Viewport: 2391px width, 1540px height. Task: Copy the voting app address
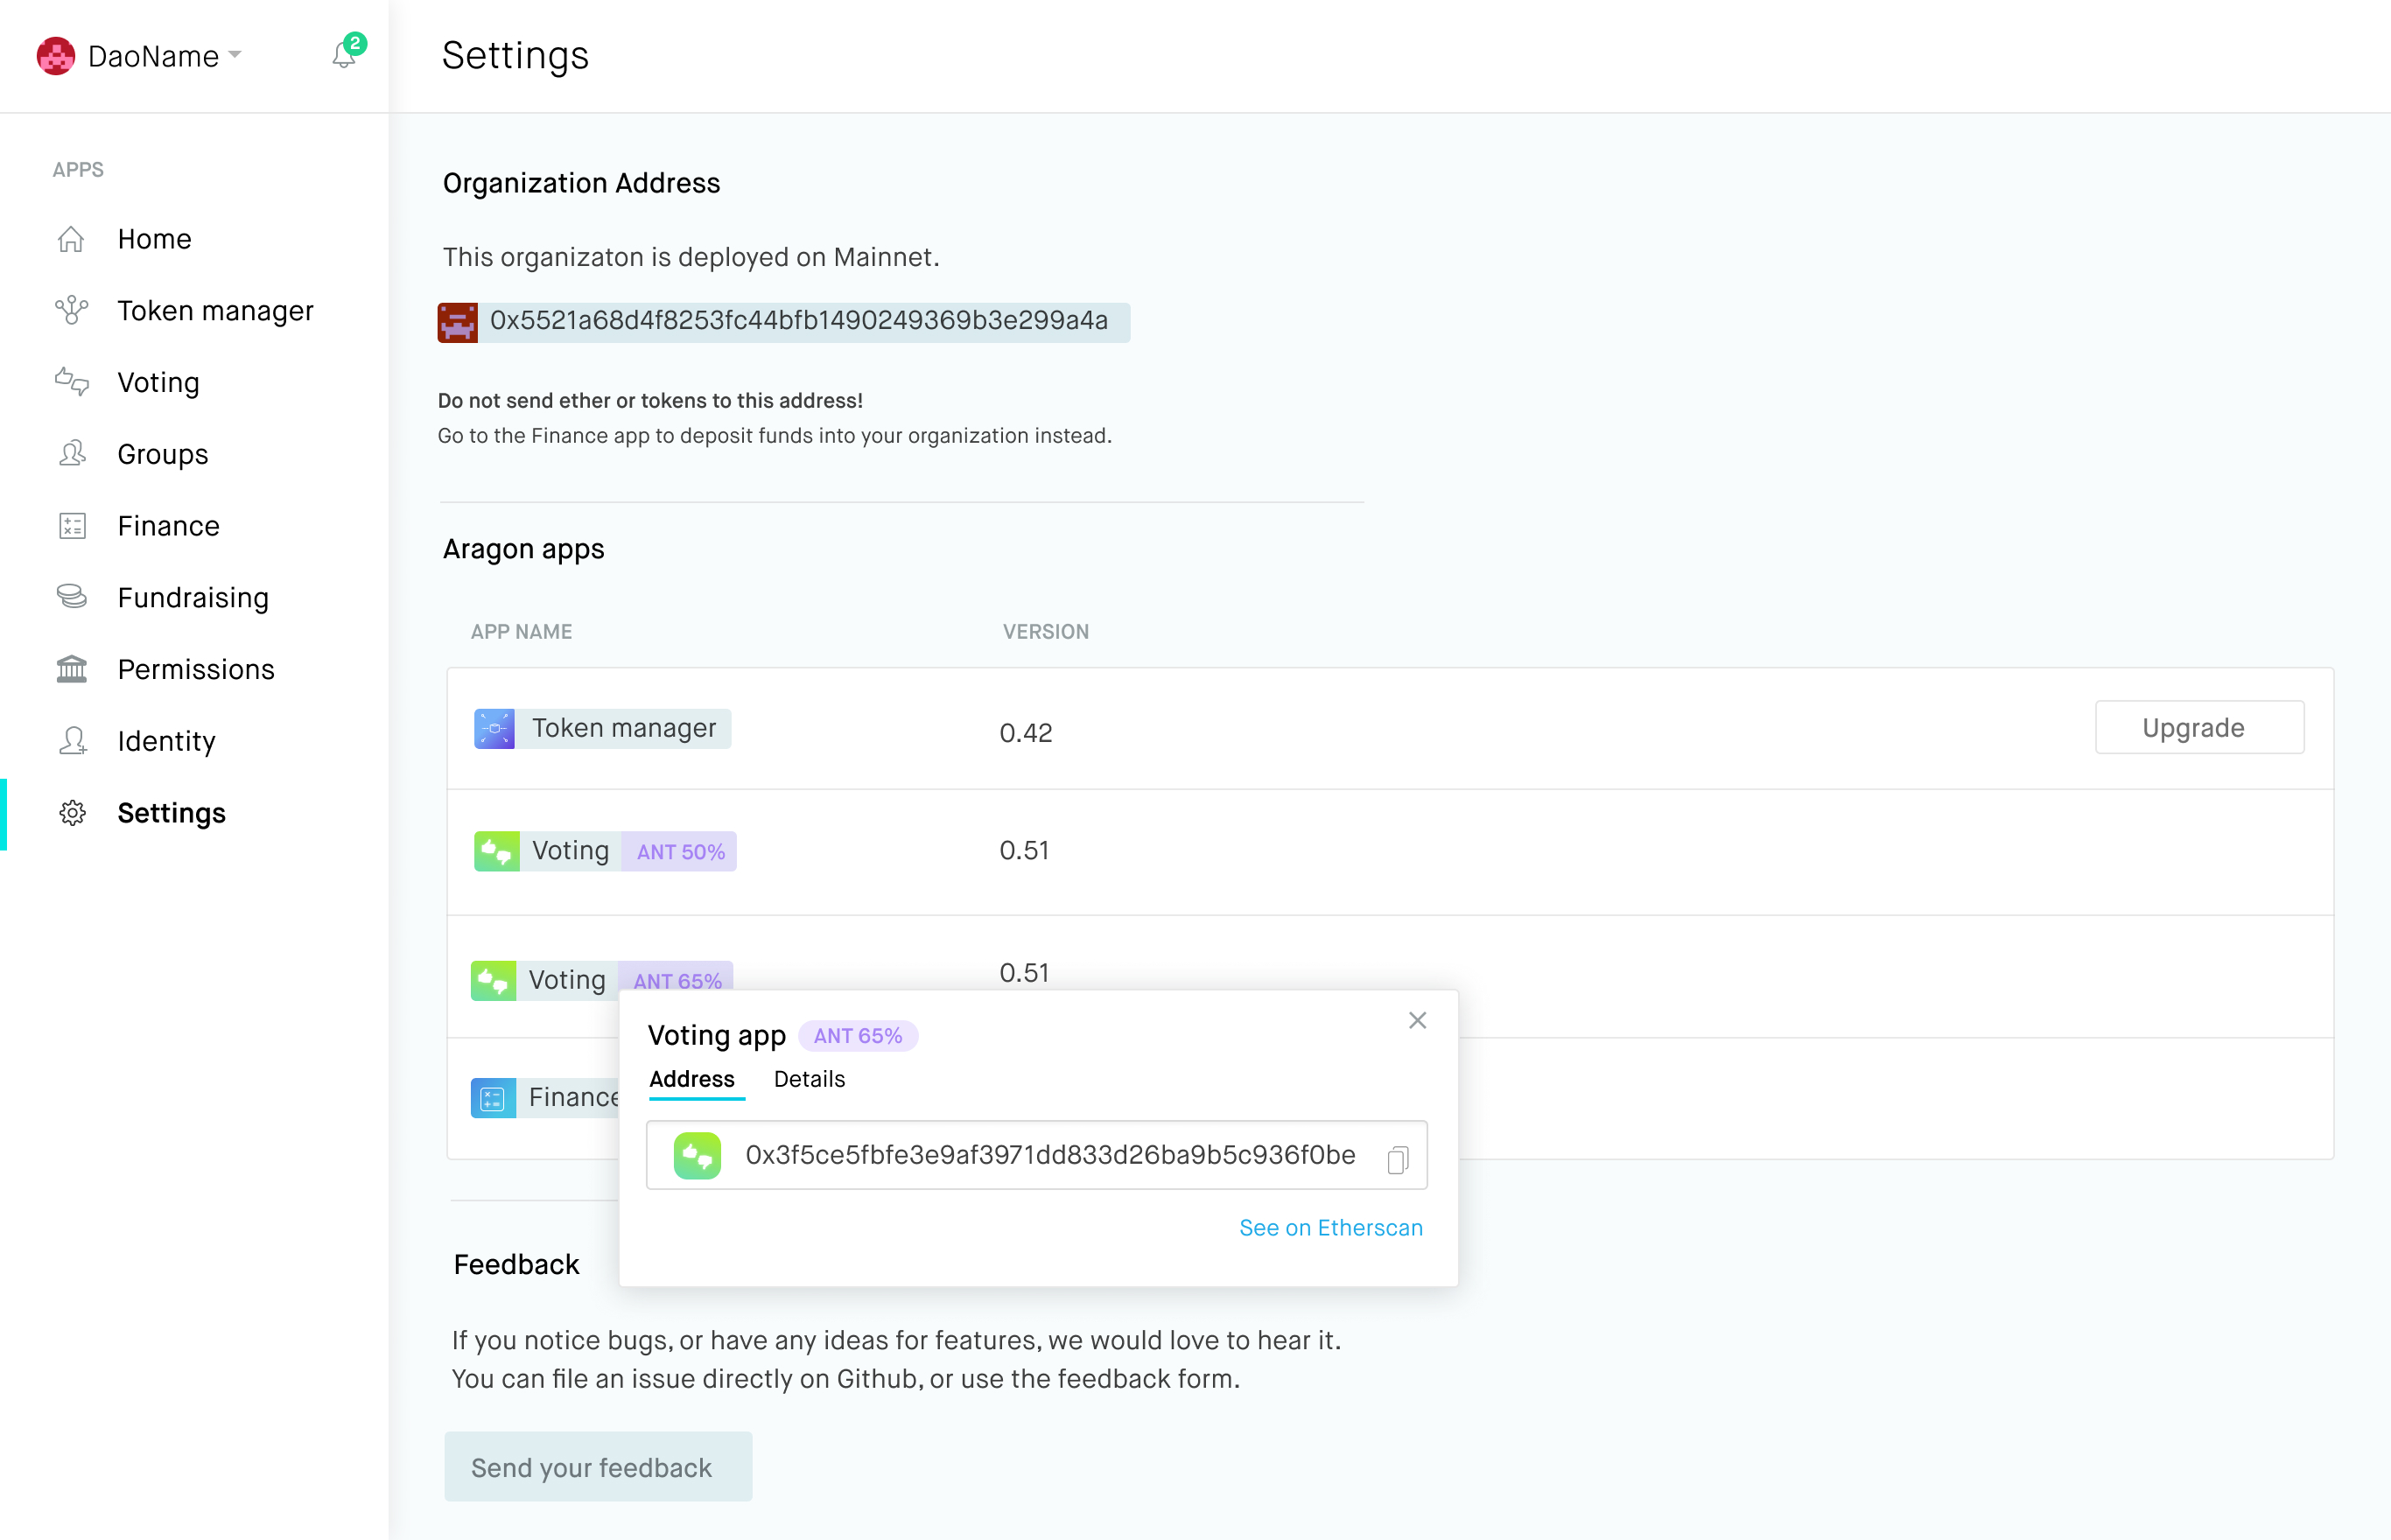coord(1397,1159)
